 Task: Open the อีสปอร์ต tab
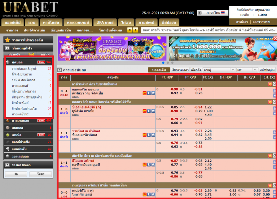click(169, 22)
